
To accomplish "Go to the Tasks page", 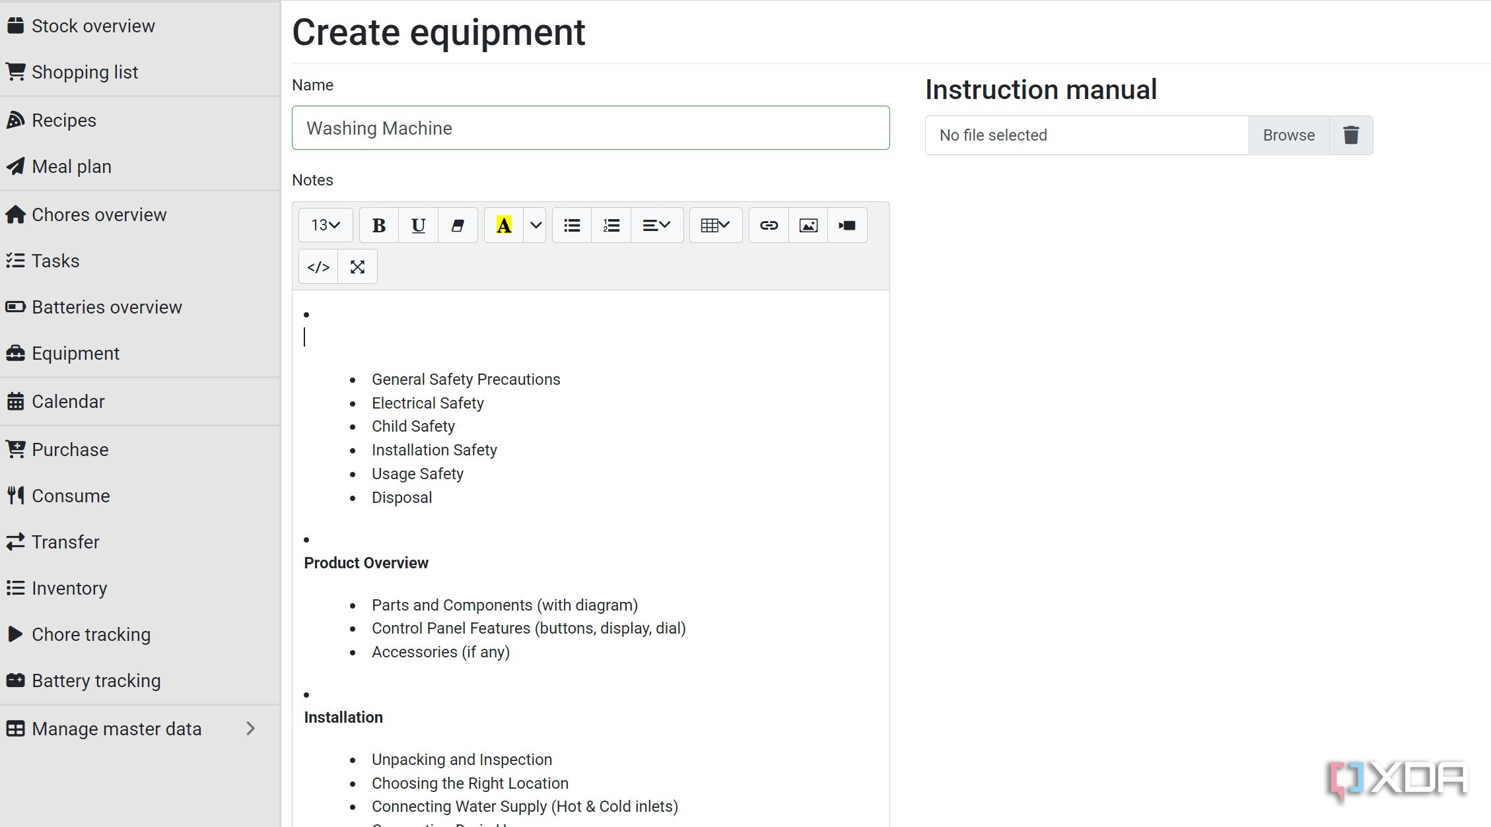I will pyautogui.click(x=140, y=261).
